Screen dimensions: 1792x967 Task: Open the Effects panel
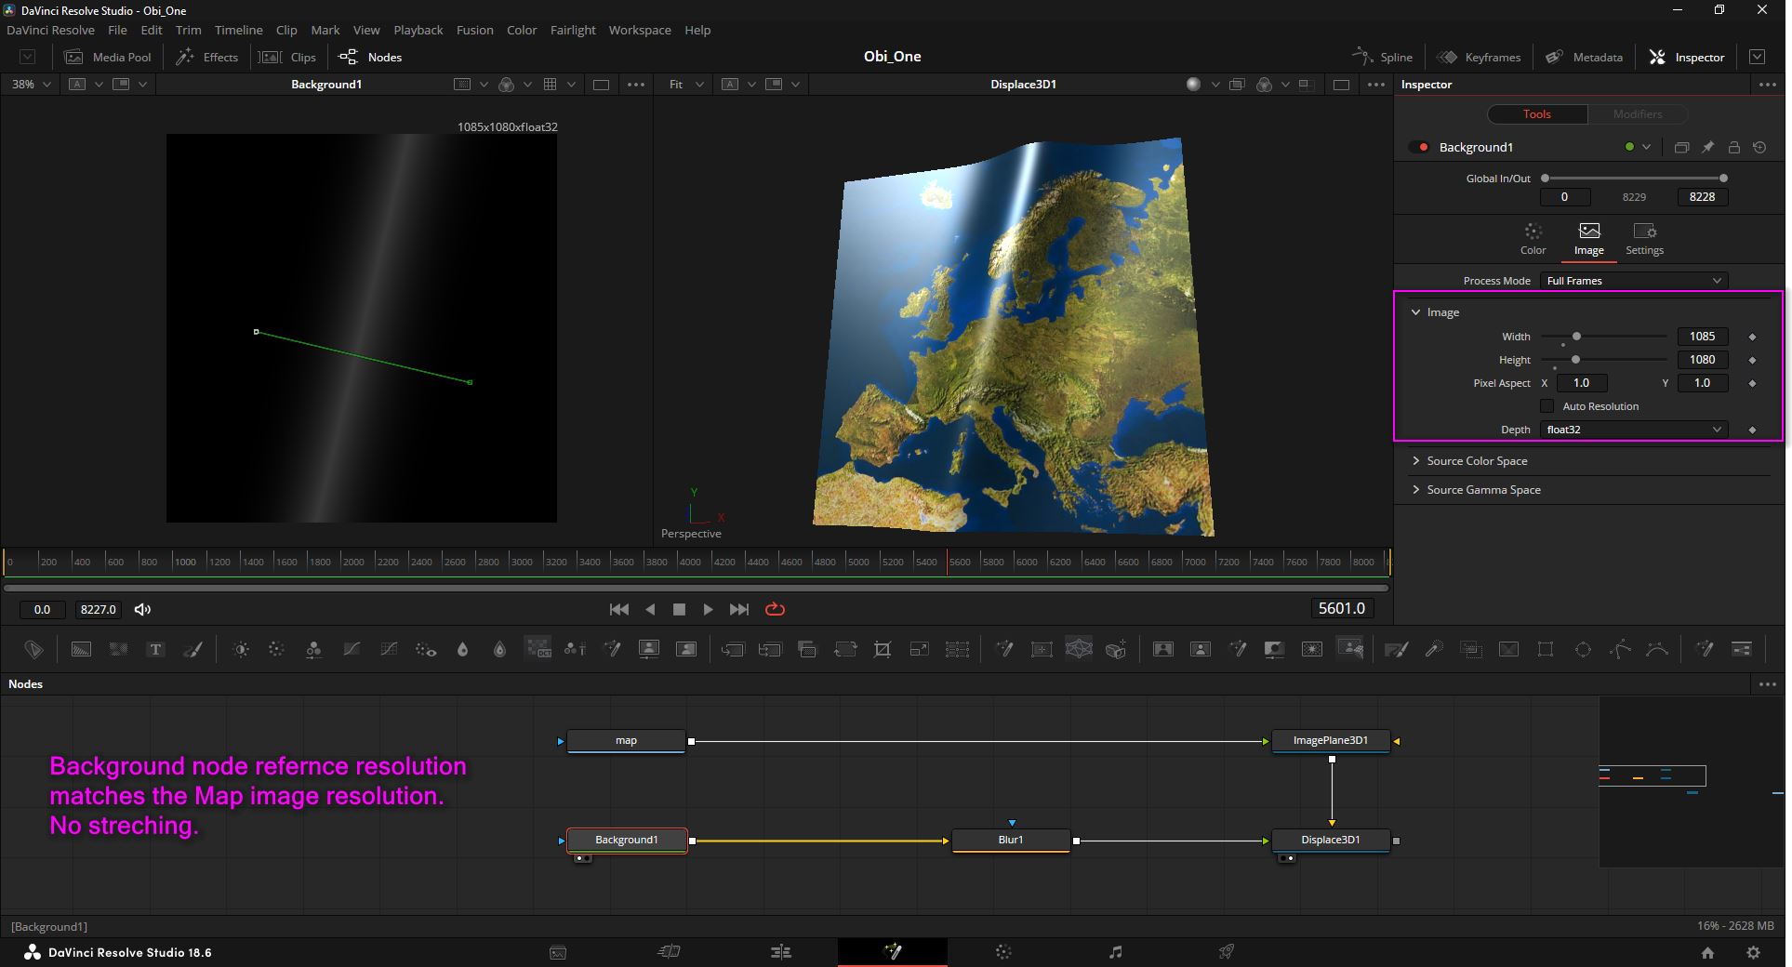[x=207, y=57]
